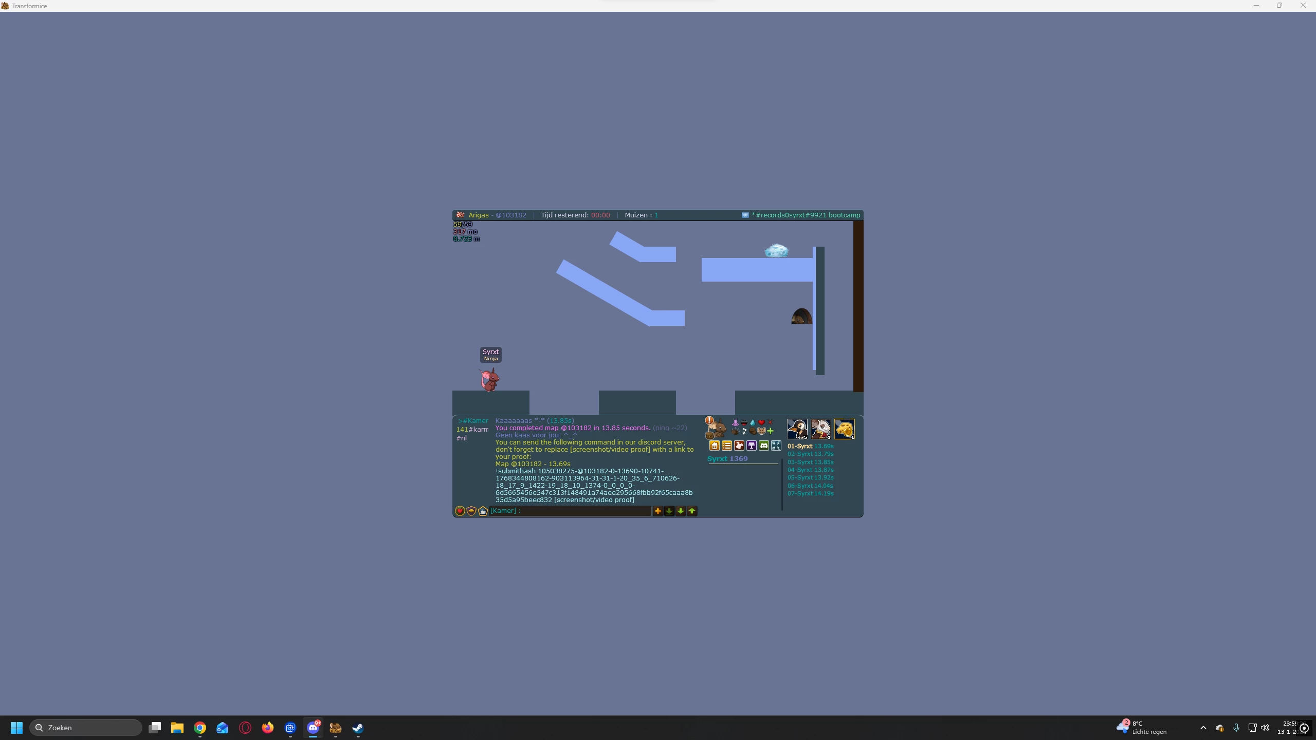This screenshot has height=740, width=1316.
Task: Click the orange exclamation alert badge
Action: pos(709,420)
